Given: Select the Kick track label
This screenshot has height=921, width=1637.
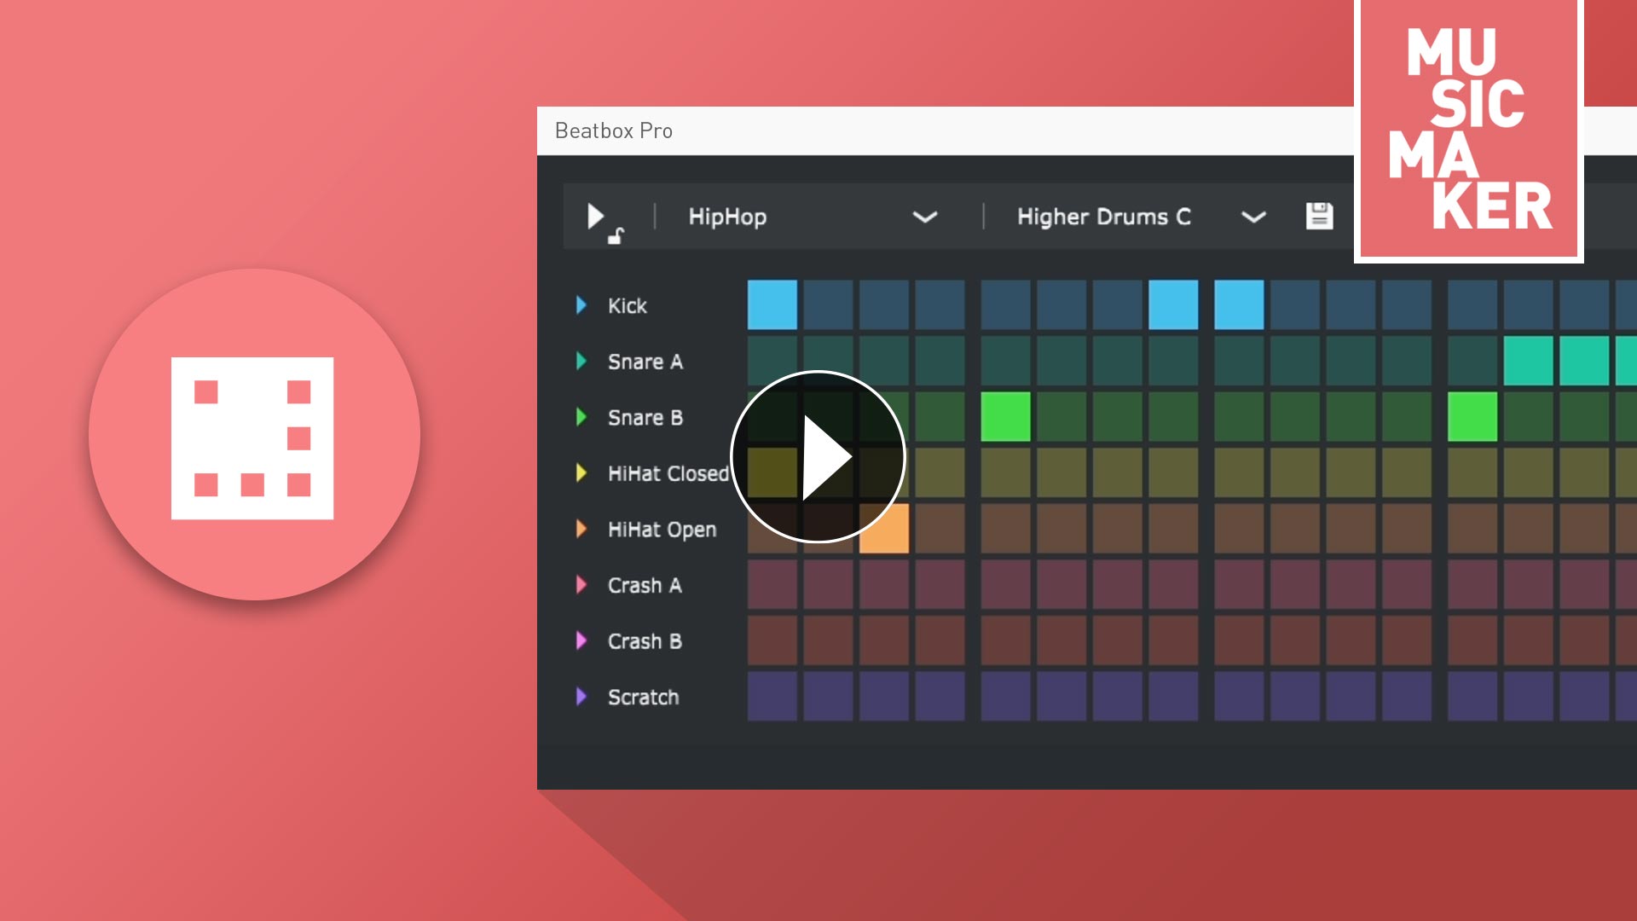Looking at the screenshot, I should point(628,305).
